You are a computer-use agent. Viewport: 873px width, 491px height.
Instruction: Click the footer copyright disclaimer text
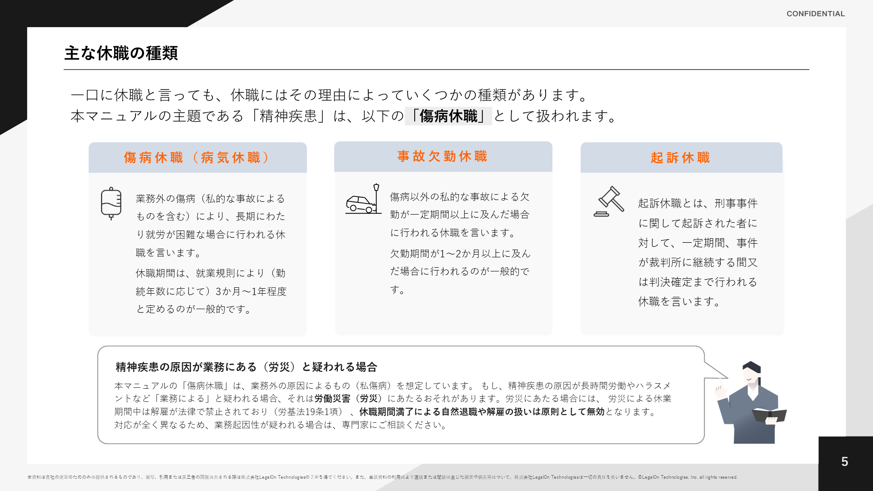[382, 477]
